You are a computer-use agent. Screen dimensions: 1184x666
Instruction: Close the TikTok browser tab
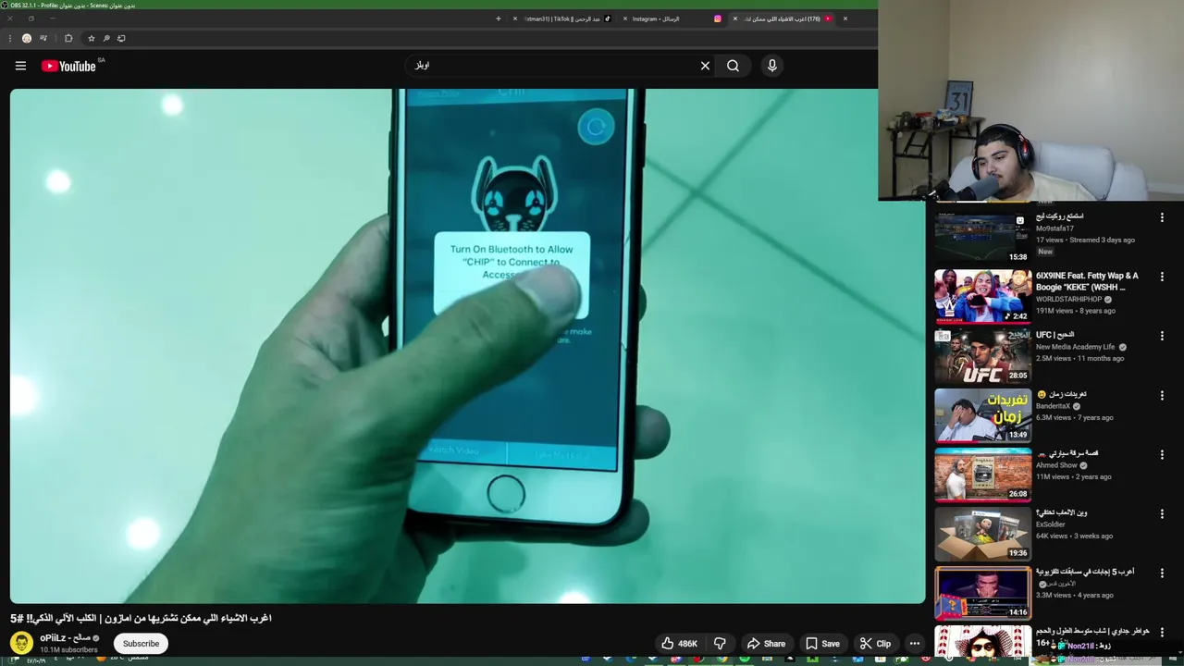pos(515,18)
